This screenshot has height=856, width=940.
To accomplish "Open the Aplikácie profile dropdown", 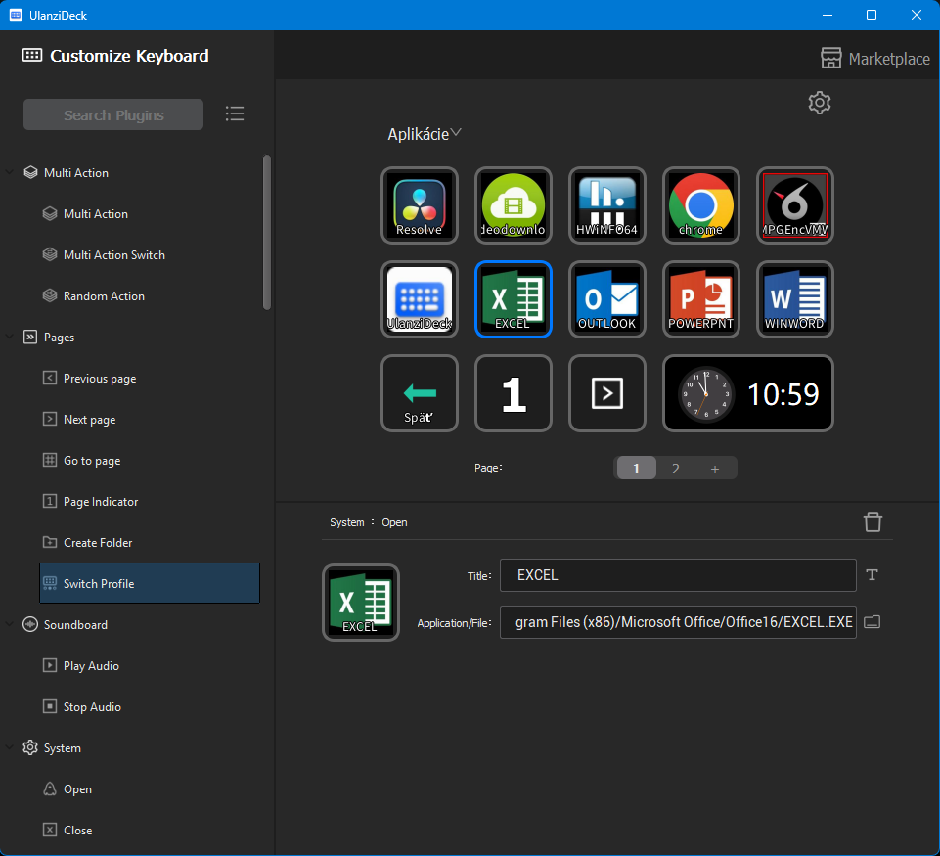I will tap(425, 134).
